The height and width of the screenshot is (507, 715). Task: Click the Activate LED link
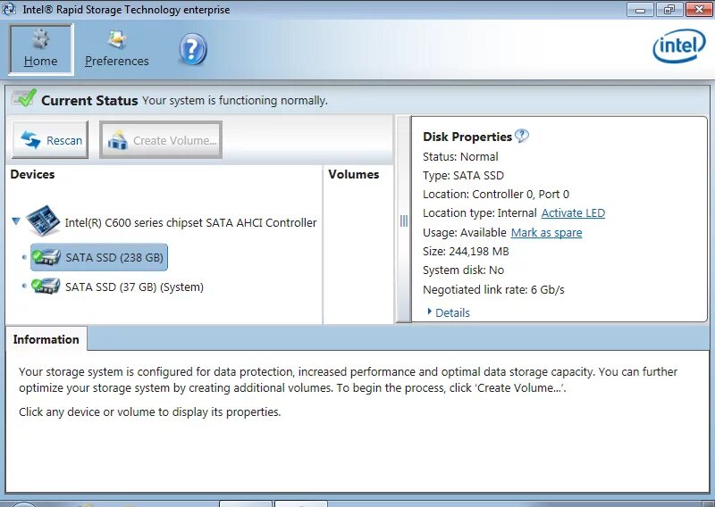coord(573,213)
